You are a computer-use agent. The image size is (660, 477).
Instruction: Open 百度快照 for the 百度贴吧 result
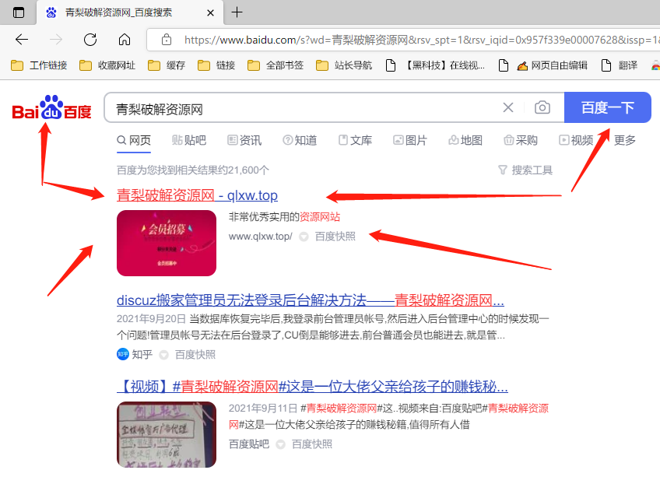point(312,444)
